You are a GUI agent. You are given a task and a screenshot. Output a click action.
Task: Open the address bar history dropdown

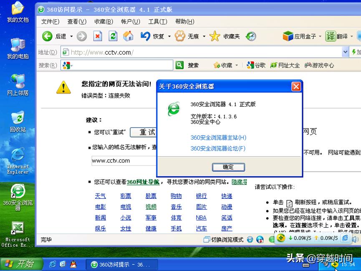click(x=345, y=52)
